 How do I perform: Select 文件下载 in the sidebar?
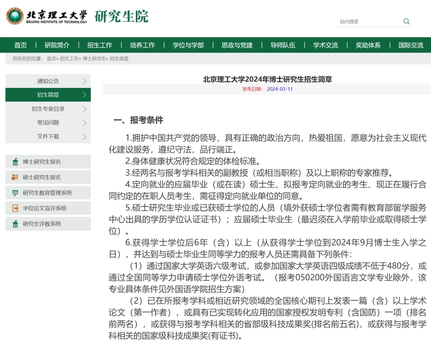click(48, 137)
